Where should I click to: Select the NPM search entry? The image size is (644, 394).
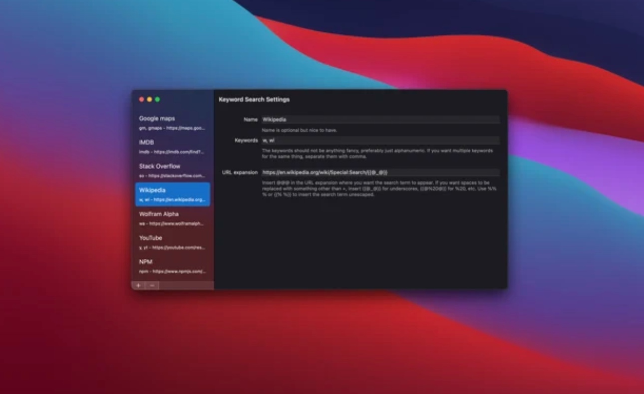(x=172, y=266)
